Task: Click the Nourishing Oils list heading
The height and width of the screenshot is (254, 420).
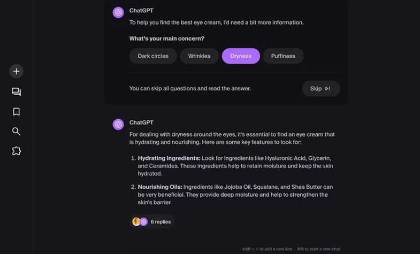Action: click(x=160, y=187)
